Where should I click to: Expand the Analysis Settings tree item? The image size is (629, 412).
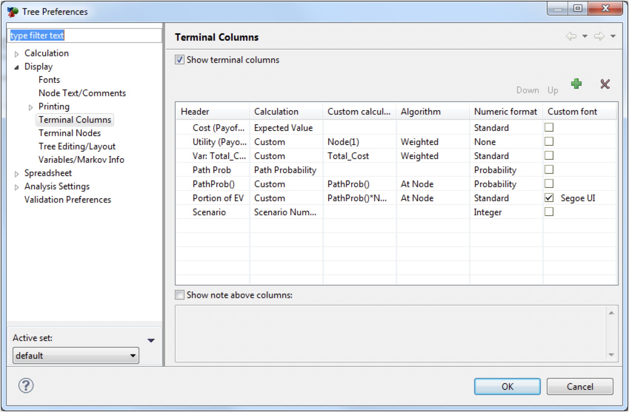pyautogui.click(x=16, y=187)
